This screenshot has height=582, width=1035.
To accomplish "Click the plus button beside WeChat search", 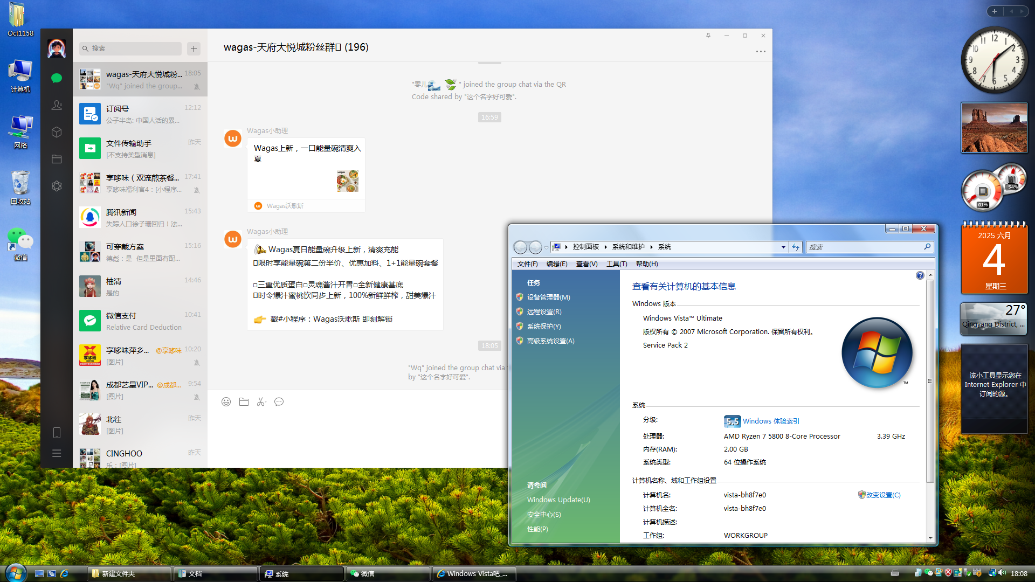I will pyautogui.click(x=194, y=48).
